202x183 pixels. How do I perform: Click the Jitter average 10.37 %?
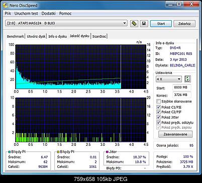click(140, 157)
